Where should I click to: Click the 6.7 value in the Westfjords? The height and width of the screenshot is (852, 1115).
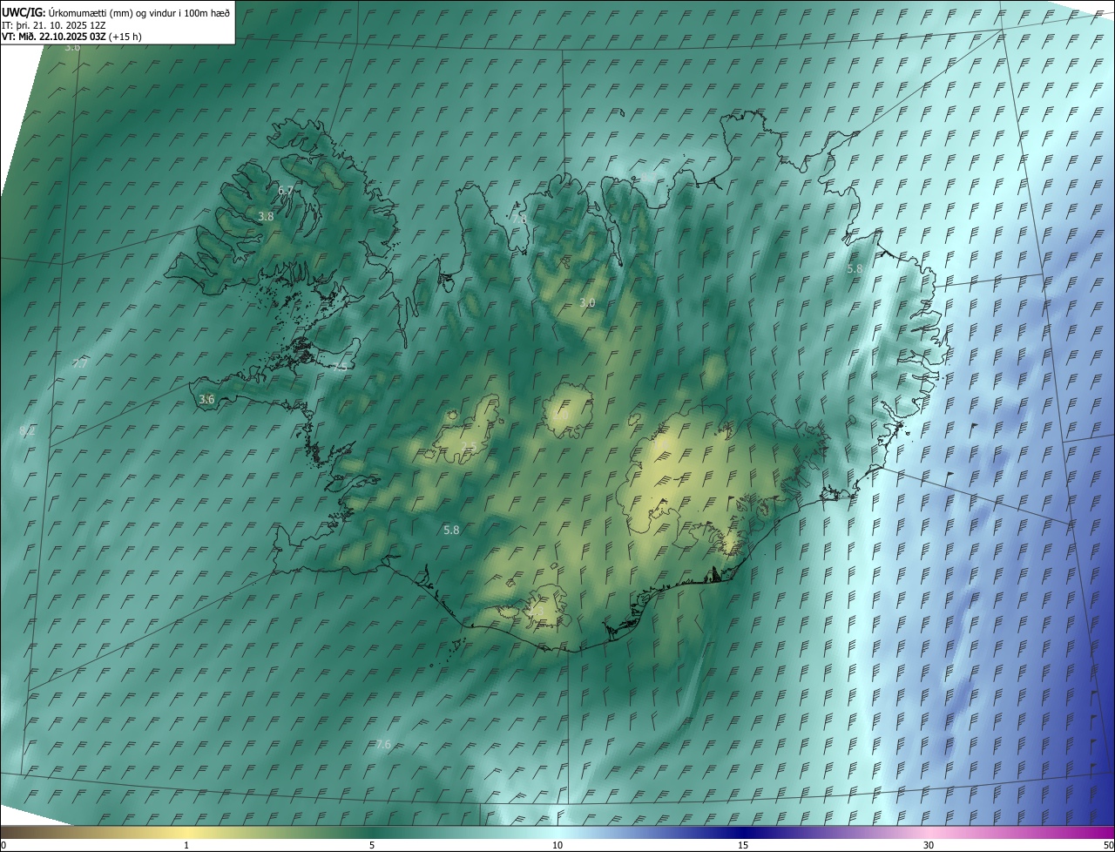coord(286,191)
